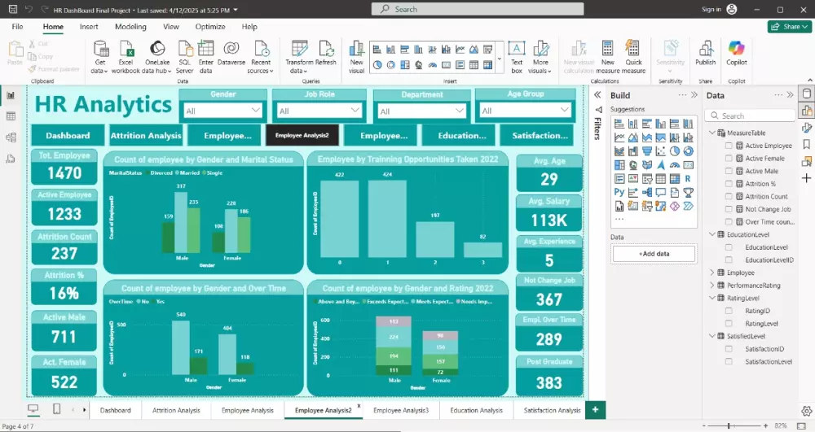This screenshot has width=815, height=432.
Task: Check the Active Employee measure
Action: coord(729,146)
